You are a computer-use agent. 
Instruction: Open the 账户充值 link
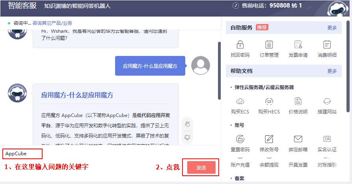(240, 165)
